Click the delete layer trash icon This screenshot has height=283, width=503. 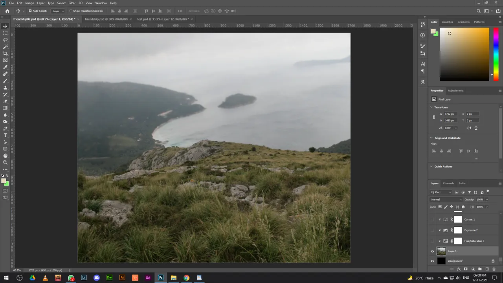[494, 269]
